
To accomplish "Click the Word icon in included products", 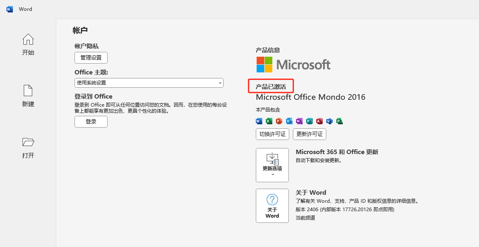I will click(x=259, y=121).
